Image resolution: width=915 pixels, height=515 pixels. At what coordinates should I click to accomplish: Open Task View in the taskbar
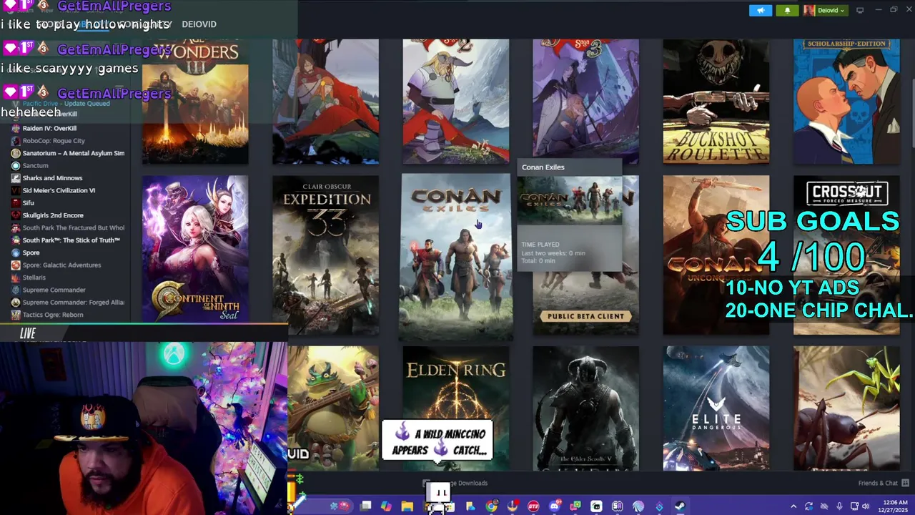pos(365,506)
